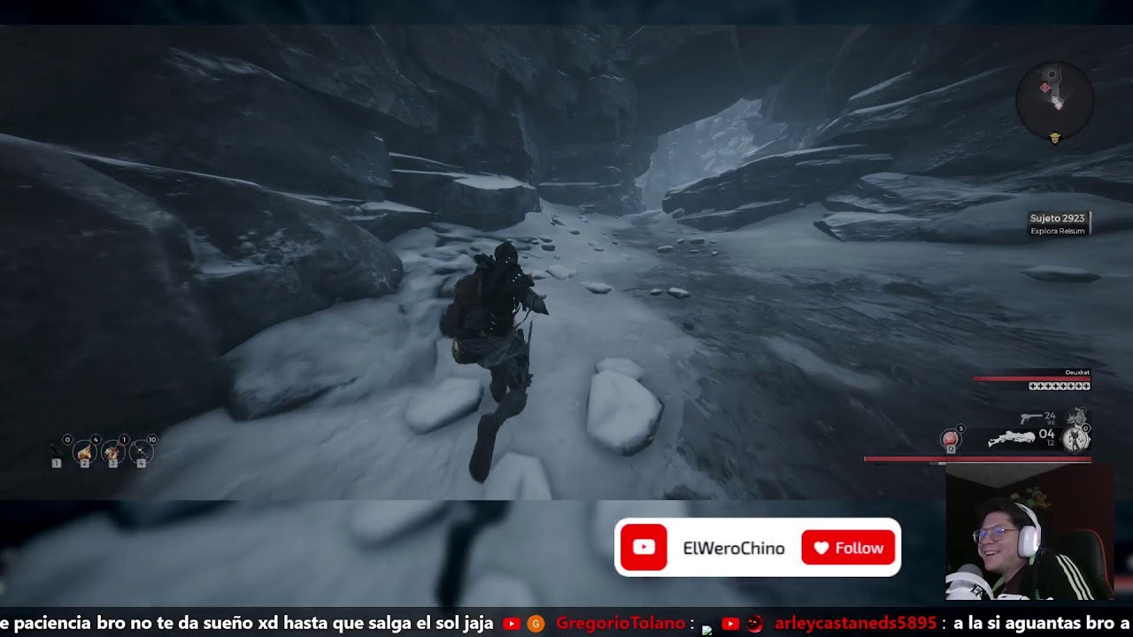Click the small weapon mod icon above portrait
This screenshot has width=1133, height=637.
[x=1076, y=416]
